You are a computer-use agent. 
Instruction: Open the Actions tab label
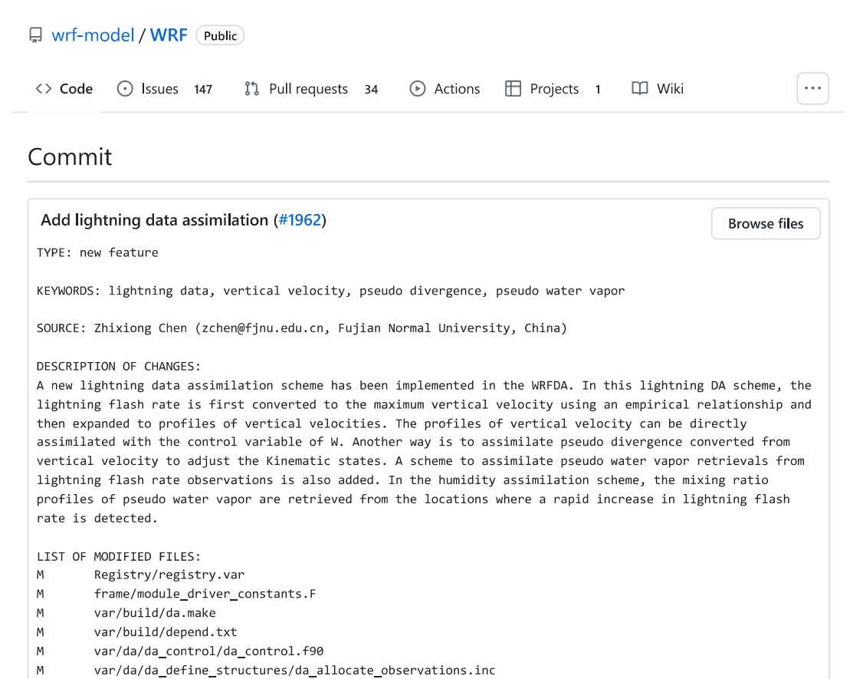pos(457,89)
